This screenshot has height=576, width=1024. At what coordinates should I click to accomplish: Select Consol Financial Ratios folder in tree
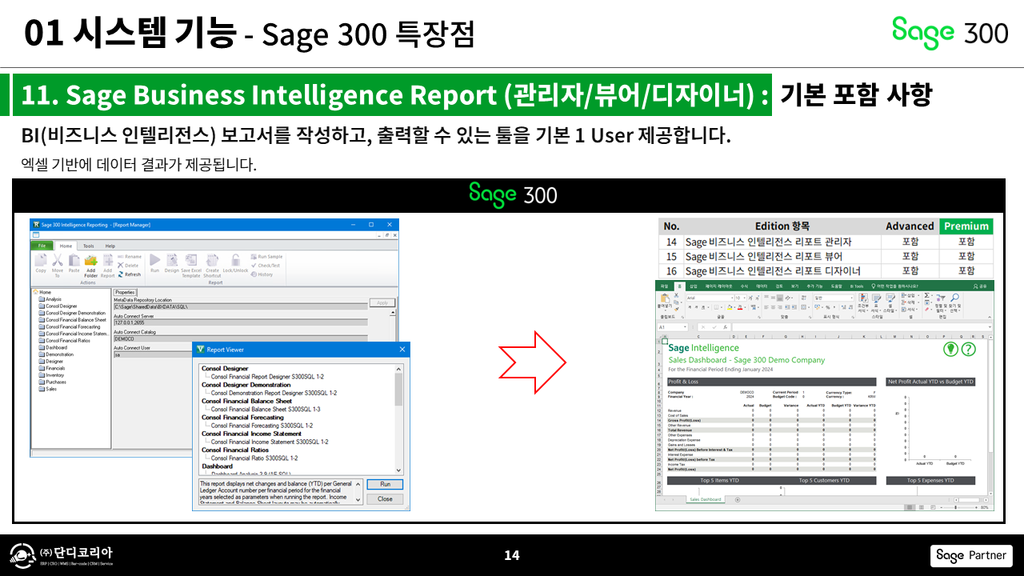click(65, 341)
